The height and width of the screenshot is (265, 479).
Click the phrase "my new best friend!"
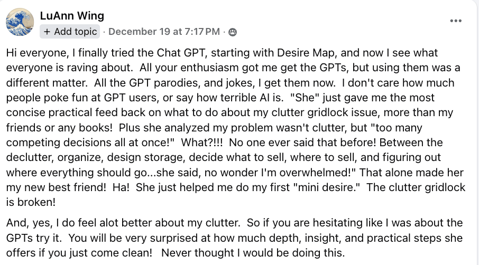(56, 187)
